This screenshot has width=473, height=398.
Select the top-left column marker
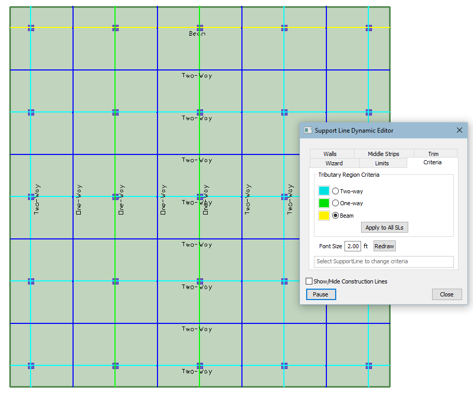tap(31, 28)
